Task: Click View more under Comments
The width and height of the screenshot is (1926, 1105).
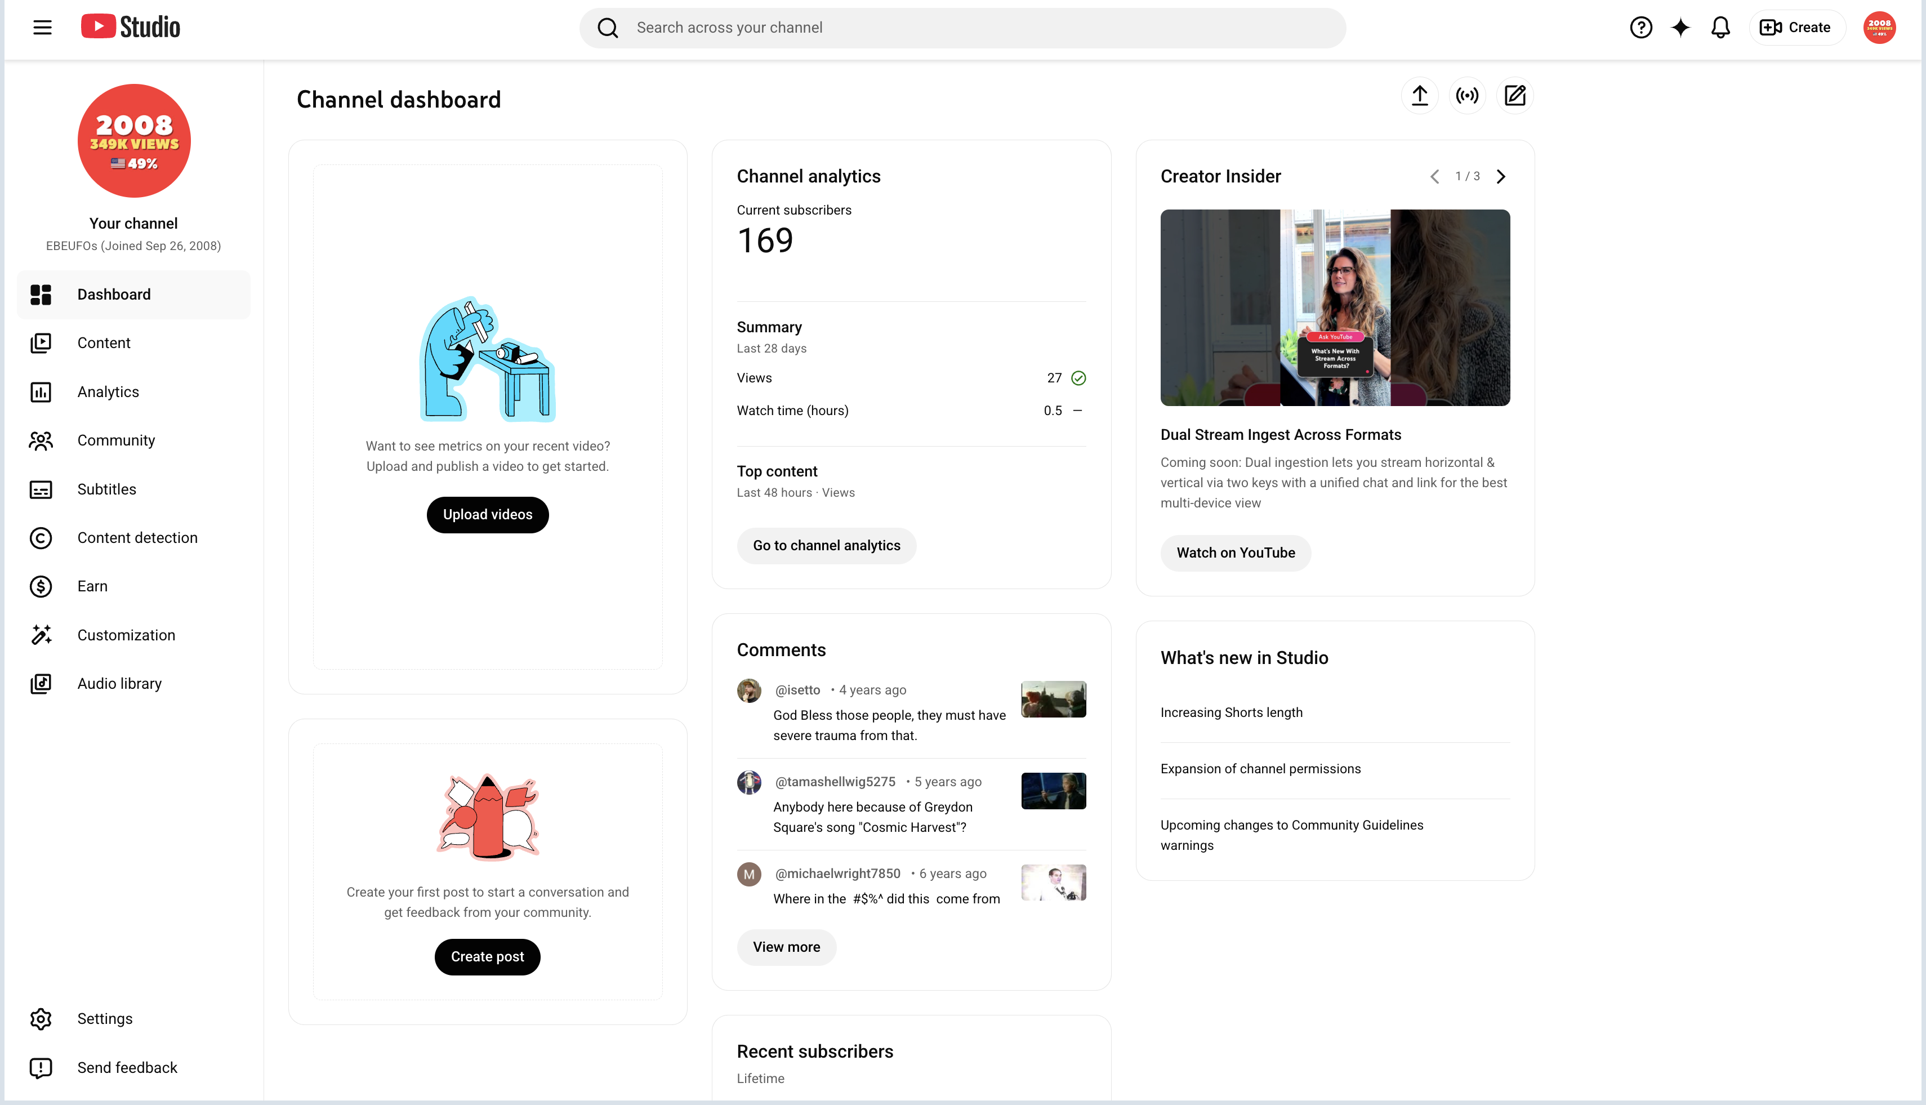Action: point(786,947)
